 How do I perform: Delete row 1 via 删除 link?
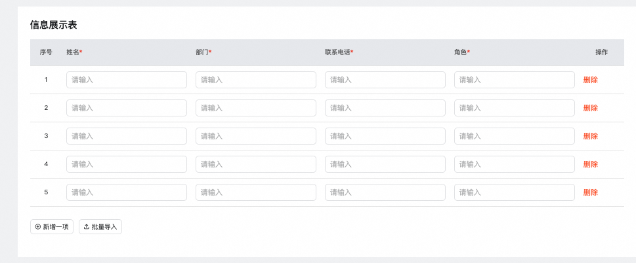pyautogui.click(x=590, y=80)
